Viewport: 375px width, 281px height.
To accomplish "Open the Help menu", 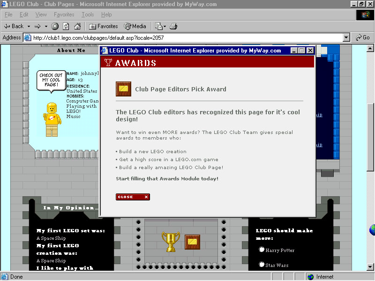I will [x=106, y=15].
